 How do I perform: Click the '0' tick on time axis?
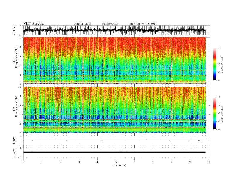(x=23, y=162)
